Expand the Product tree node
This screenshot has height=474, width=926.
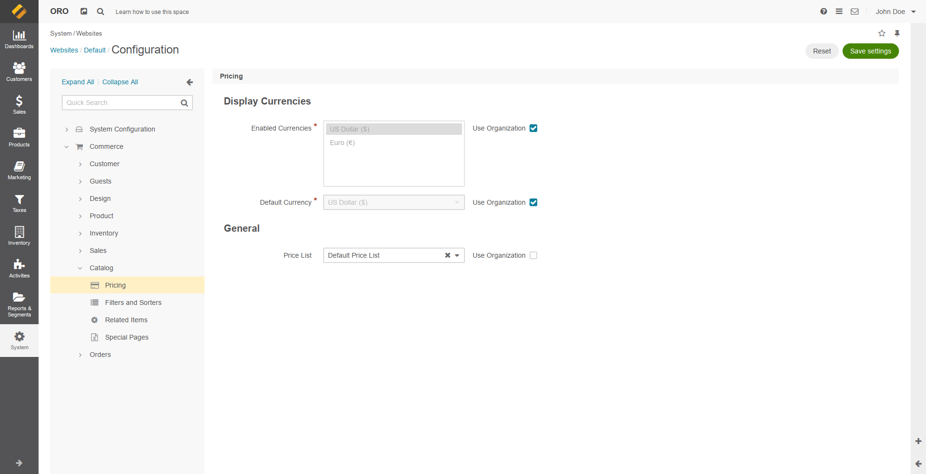click(x=80, y=216)
